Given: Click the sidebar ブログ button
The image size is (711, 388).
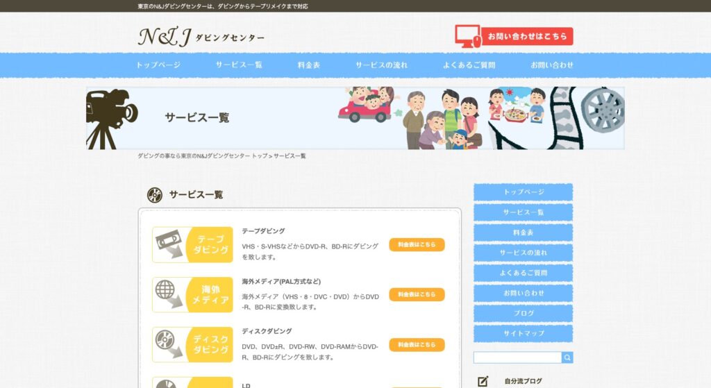Looking at the screenshot, I should point(523,314).
